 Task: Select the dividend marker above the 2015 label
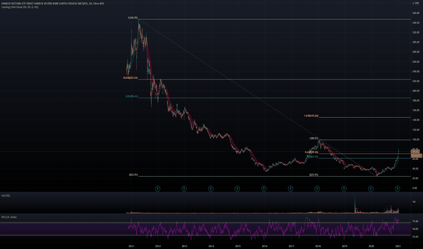(x=237, y=189)
